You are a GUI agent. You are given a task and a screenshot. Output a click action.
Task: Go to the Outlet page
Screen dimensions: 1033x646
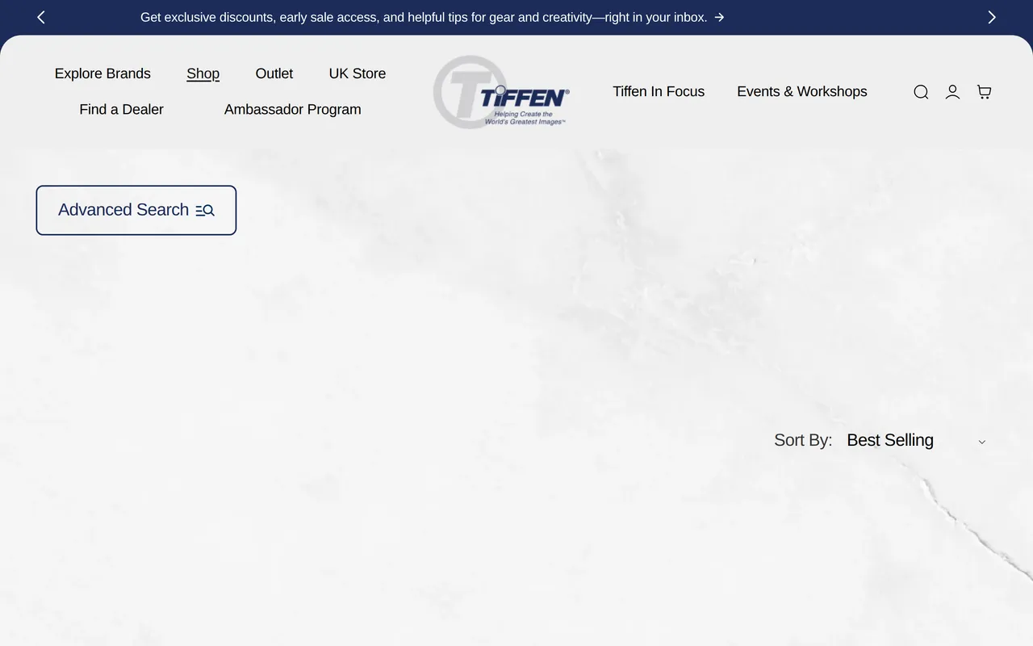pos(274,73)
